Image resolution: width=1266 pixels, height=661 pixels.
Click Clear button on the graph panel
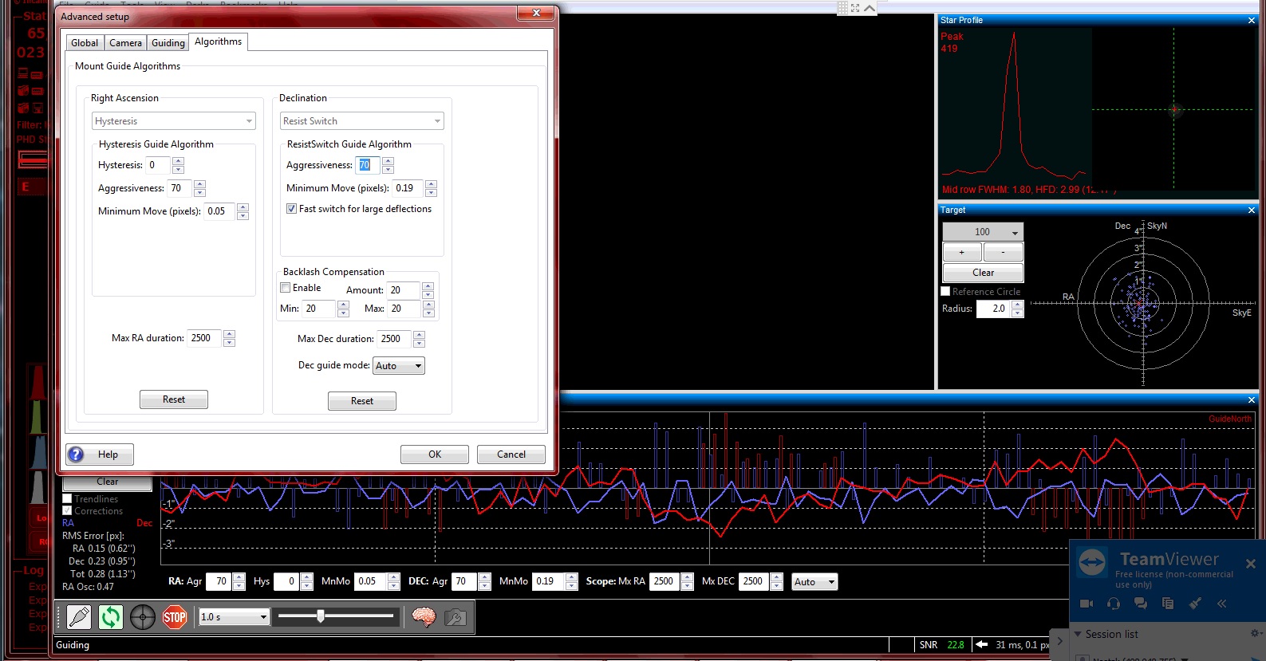point(108,482)
